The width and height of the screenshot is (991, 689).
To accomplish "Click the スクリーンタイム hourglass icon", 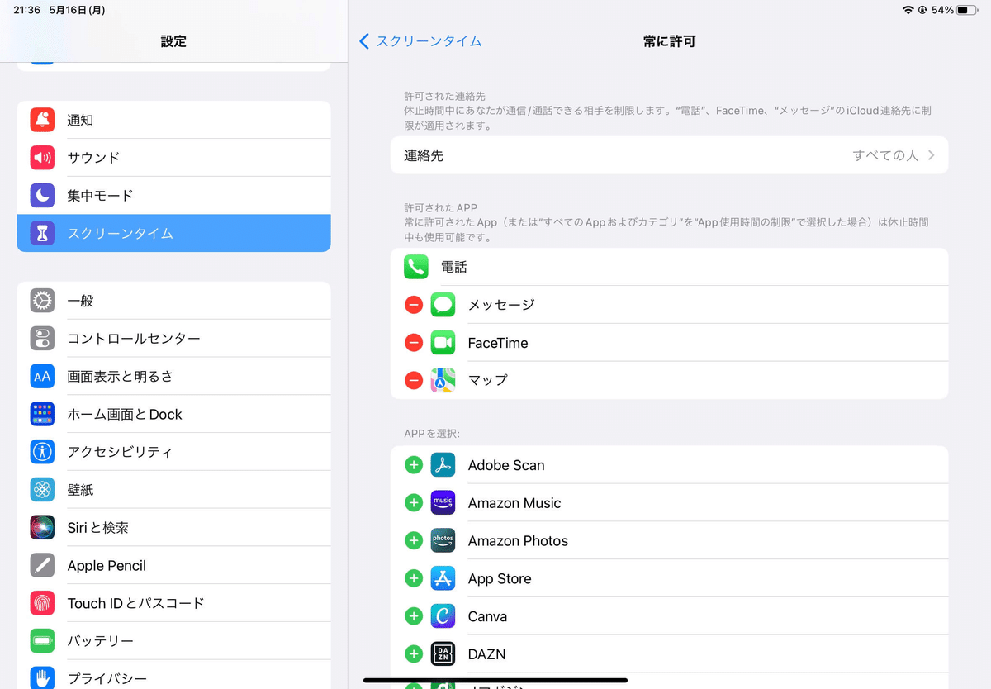I will [x=42, y=233].
